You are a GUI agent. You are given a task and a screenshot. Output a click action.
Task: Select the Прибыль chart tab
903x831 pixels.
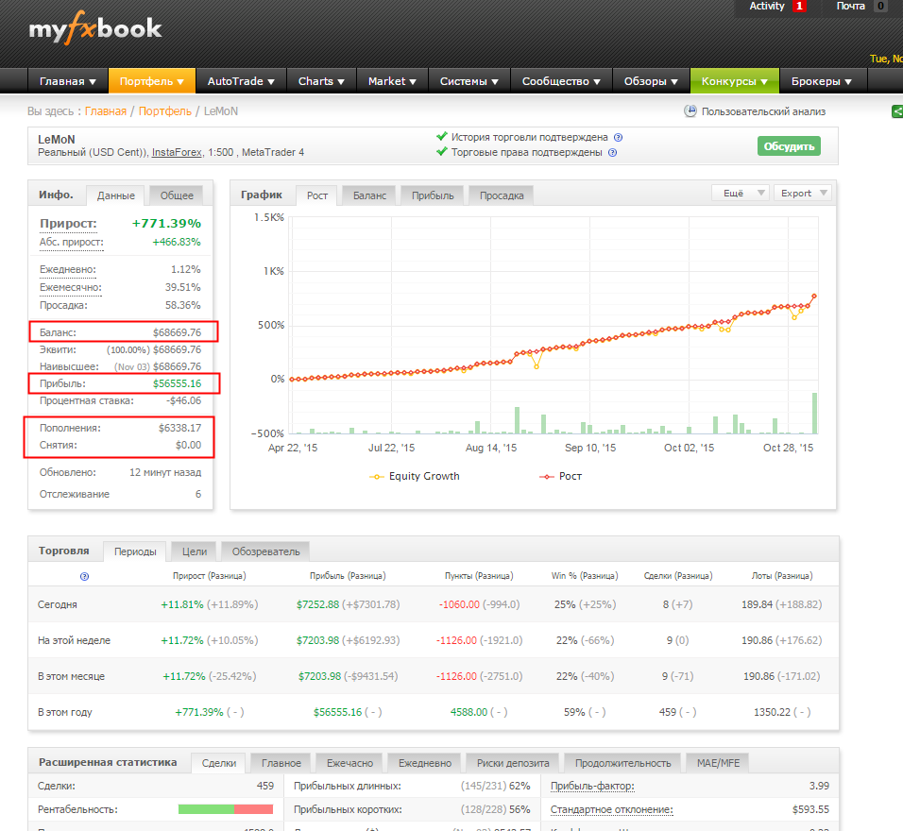pyautogui.click(x=433, y=195)
